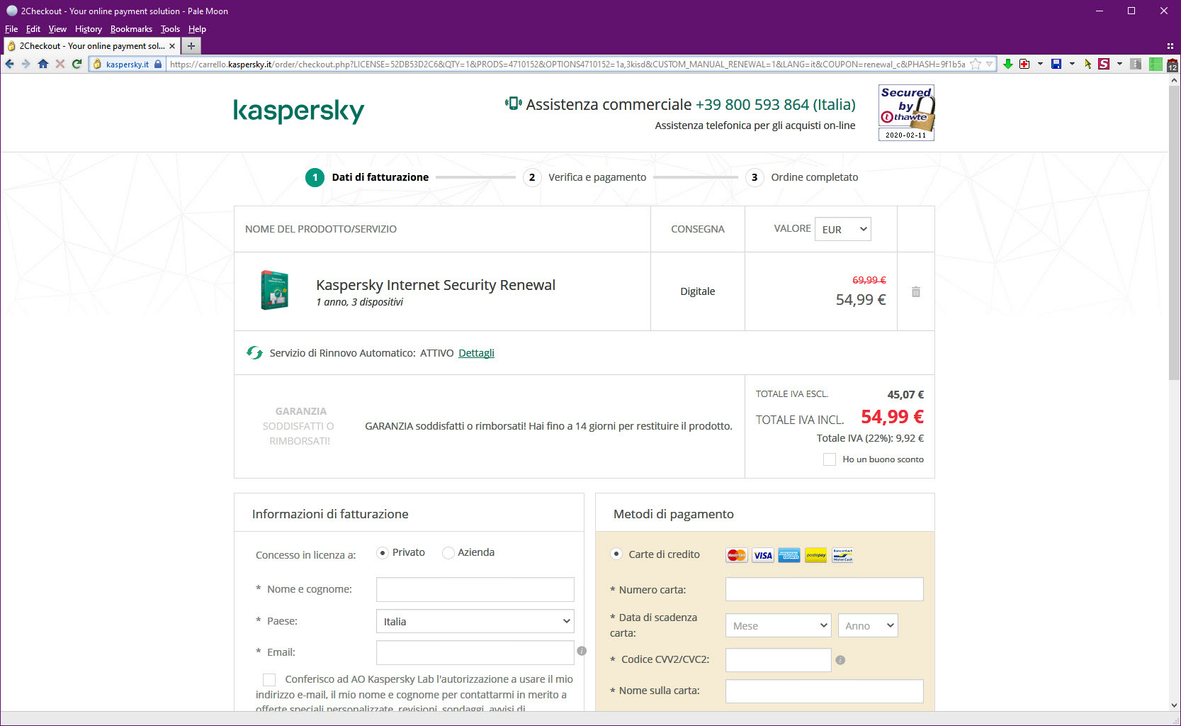
Task: Bookmark this page with the star icon
Action: (976, 64)
